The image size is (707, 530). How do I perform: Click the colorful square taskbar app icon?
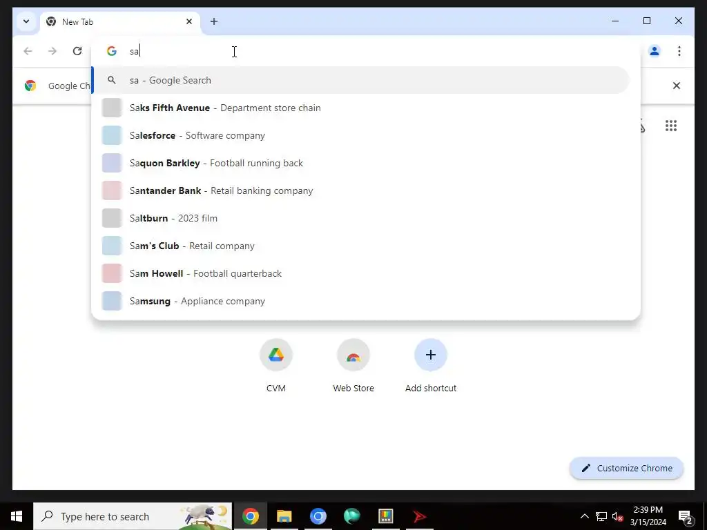coord(385,516)
